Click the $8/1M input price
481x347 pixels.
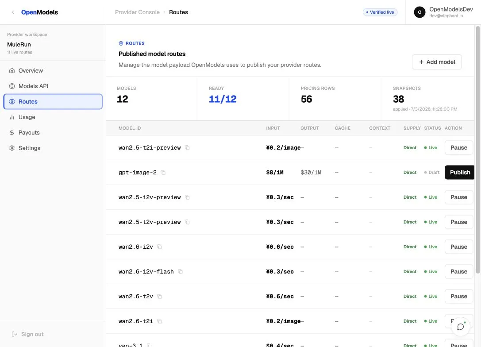[274, 173]
